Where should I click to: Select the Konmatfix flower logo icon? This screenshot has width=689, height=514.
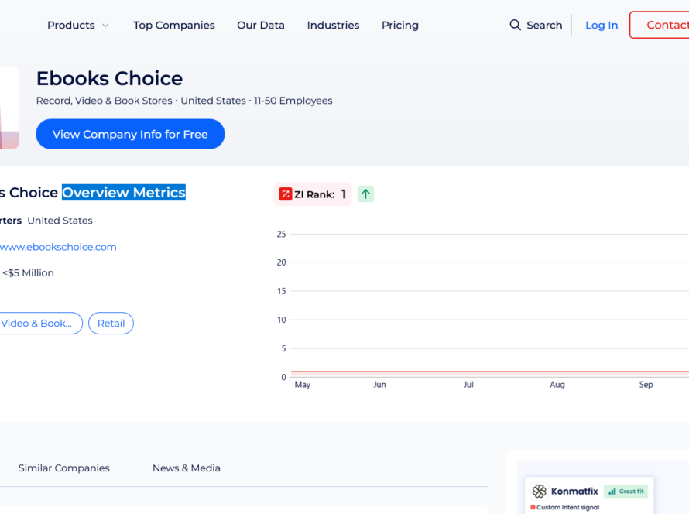540,491
